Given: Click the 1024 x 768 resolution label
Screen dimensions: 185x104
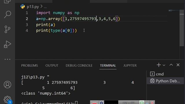Looking at the screenshot, I should (128, 103).
